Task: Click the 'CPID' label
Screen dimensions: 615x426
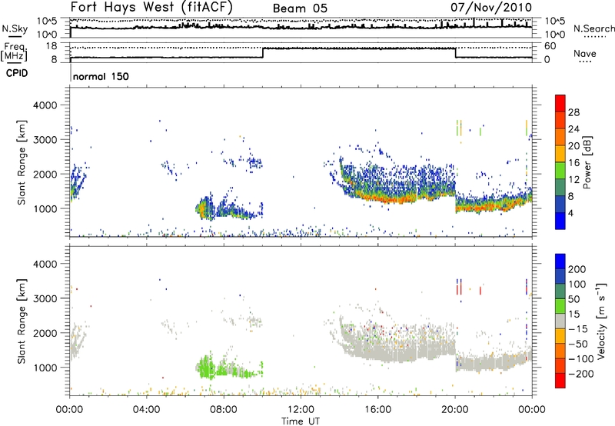Action: (x=17, y=73)
